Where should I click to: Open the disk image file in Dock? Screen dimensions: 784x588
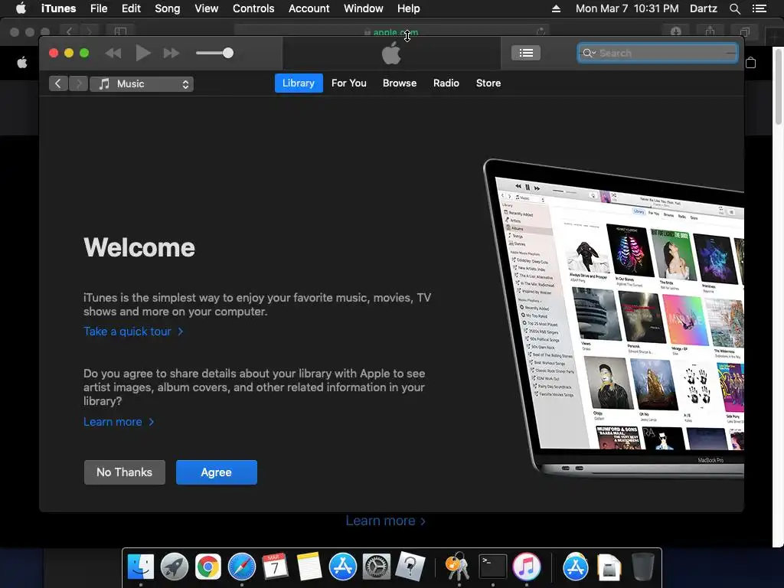point(609,567)
